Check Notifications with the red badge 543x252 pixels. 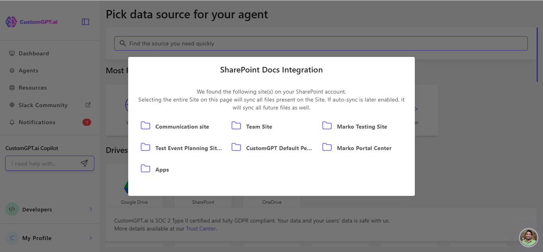[x=37, y=122]
